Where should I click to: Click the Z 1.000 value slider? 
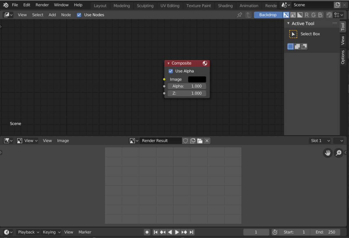point(187,93)
